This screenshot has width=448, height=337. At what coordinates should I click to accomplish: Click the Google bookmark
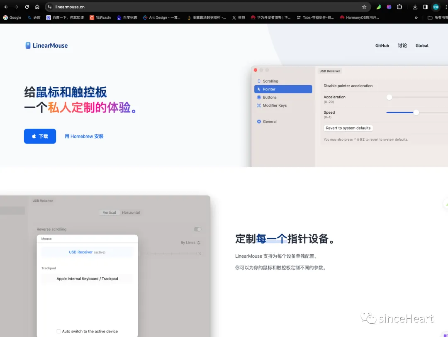[12, 17]
